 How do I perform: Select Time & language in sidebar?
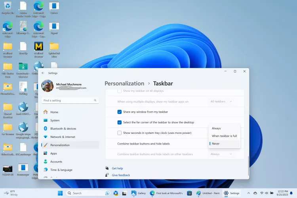point(61,170)
